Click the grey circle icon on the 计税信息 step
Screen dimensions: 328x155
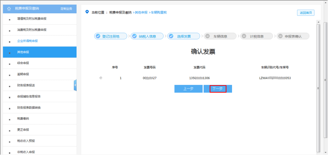click(x=244, y=36)
